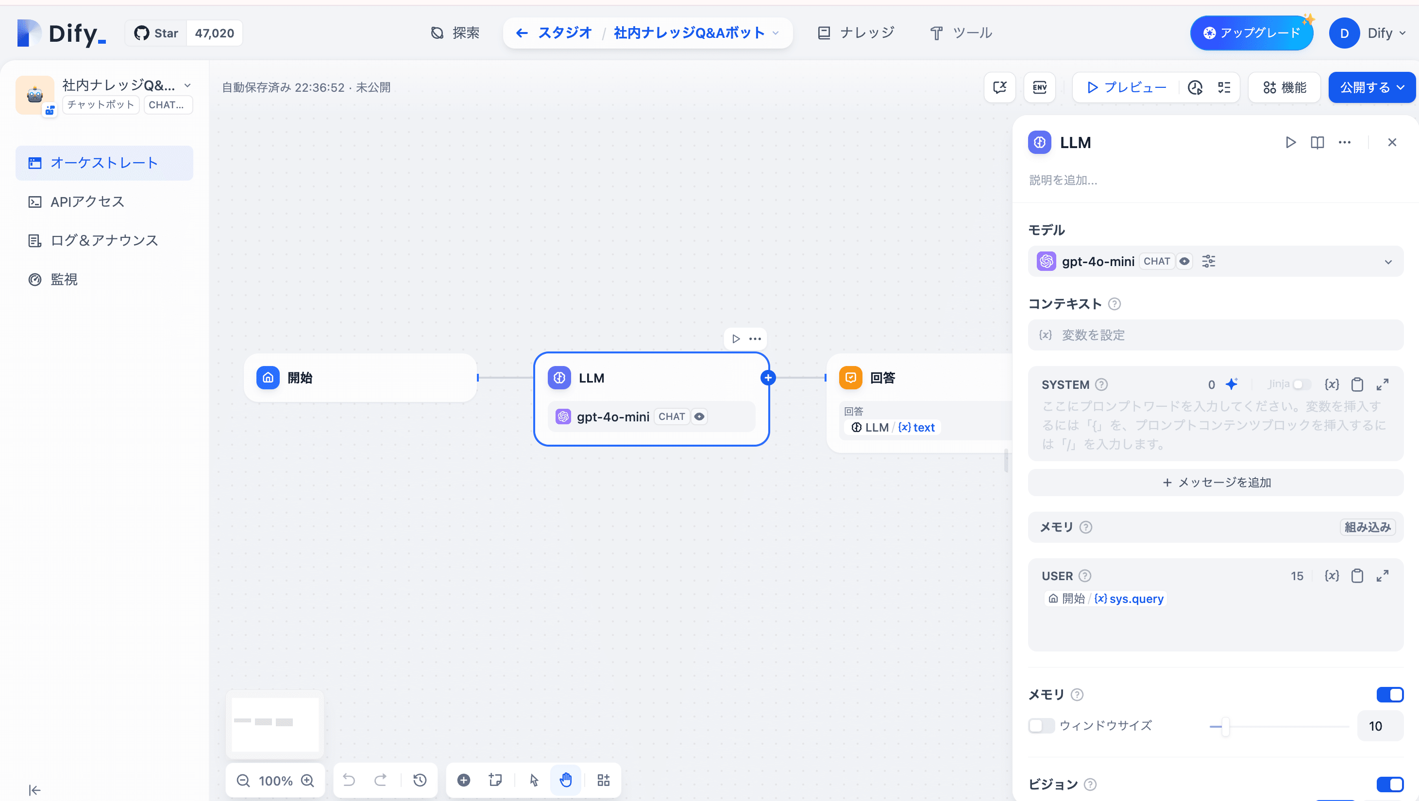This screenshot has height=801, width=1419.
Task: Click the SYSTEM prompt generator sparkle icon
Action: pos(1232,384)
